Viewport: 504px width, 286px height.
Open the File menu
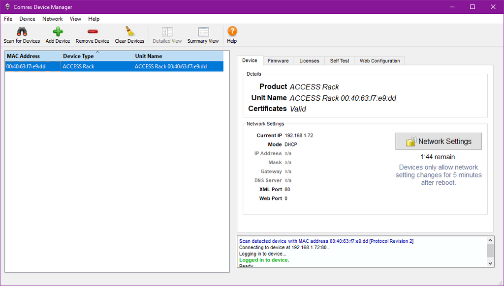(8, 19)
